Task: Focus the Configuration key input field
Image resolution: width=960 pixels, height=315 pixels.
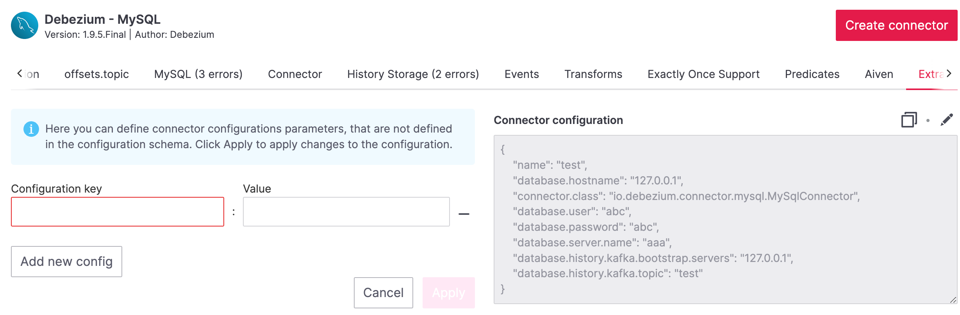Action: (118, 212)
